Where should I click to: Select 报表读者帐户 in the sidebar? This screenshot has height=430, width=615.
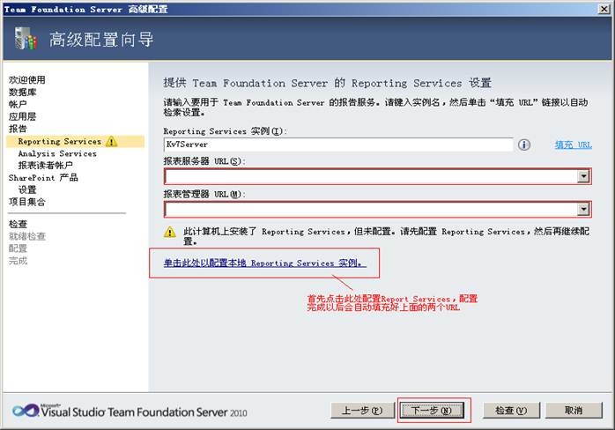point(46,165)
